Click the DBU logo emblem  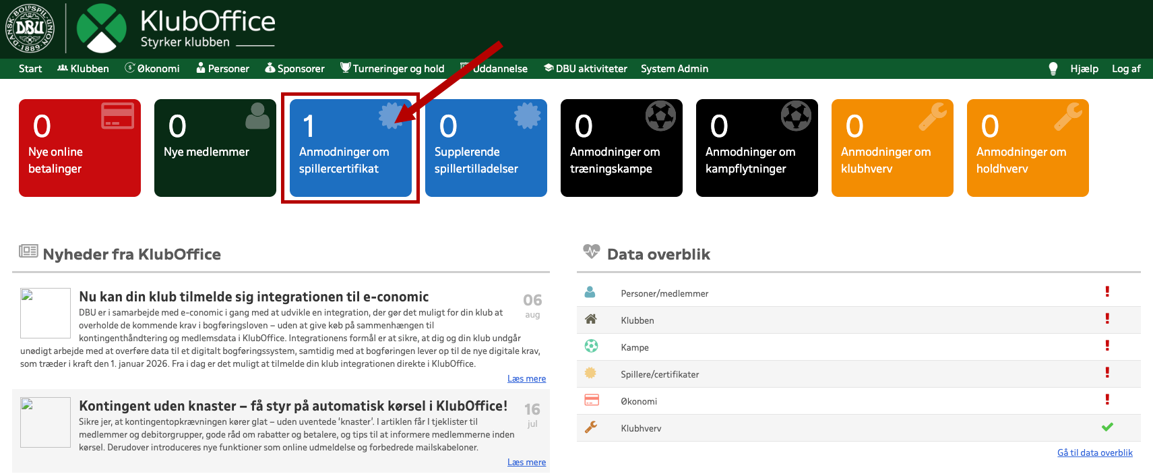[30, 28]
